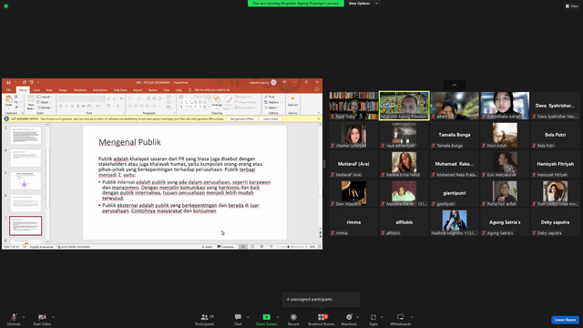Open the Review ribbon tab
The height and width of the screenshot is (328, 583).
pyautogui.click(x=153, y=90)
